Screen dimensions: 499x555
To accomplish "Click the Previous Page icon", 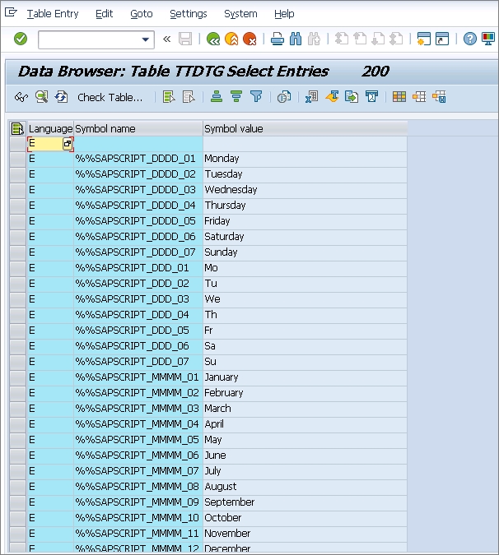I will (x=360, y=39).
